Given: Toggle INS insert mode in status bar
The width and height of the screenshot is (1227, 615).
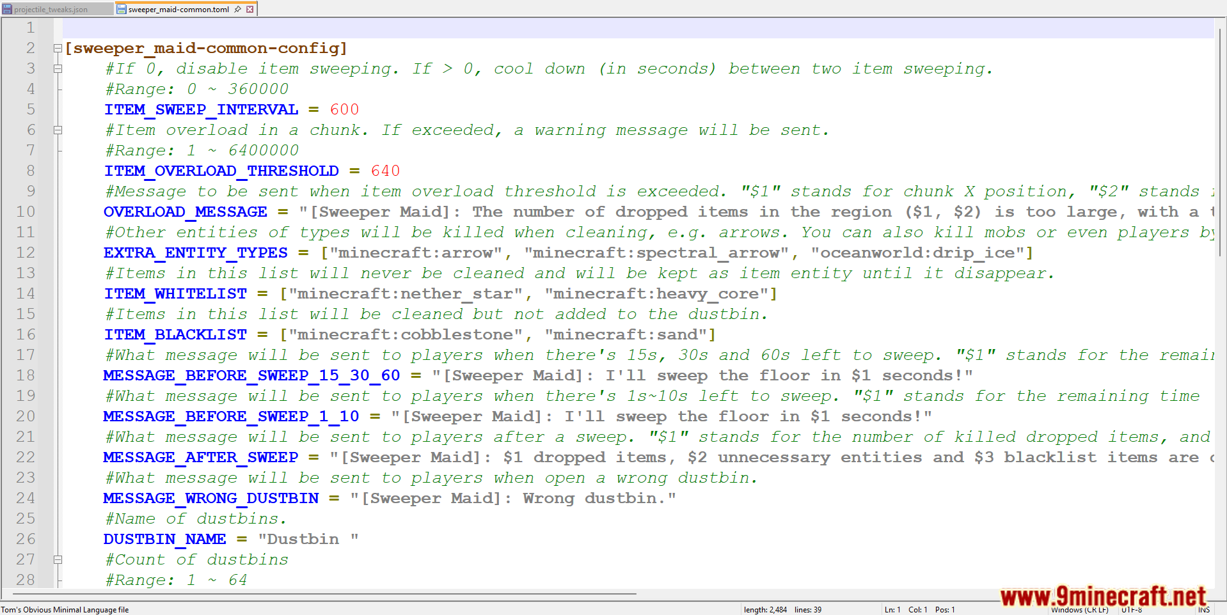Looking at the screenshot, I should [x=1204, y=610].
